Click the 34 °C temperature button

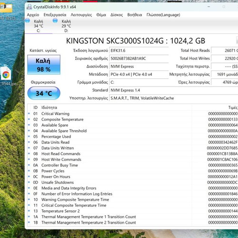(44, 93)
